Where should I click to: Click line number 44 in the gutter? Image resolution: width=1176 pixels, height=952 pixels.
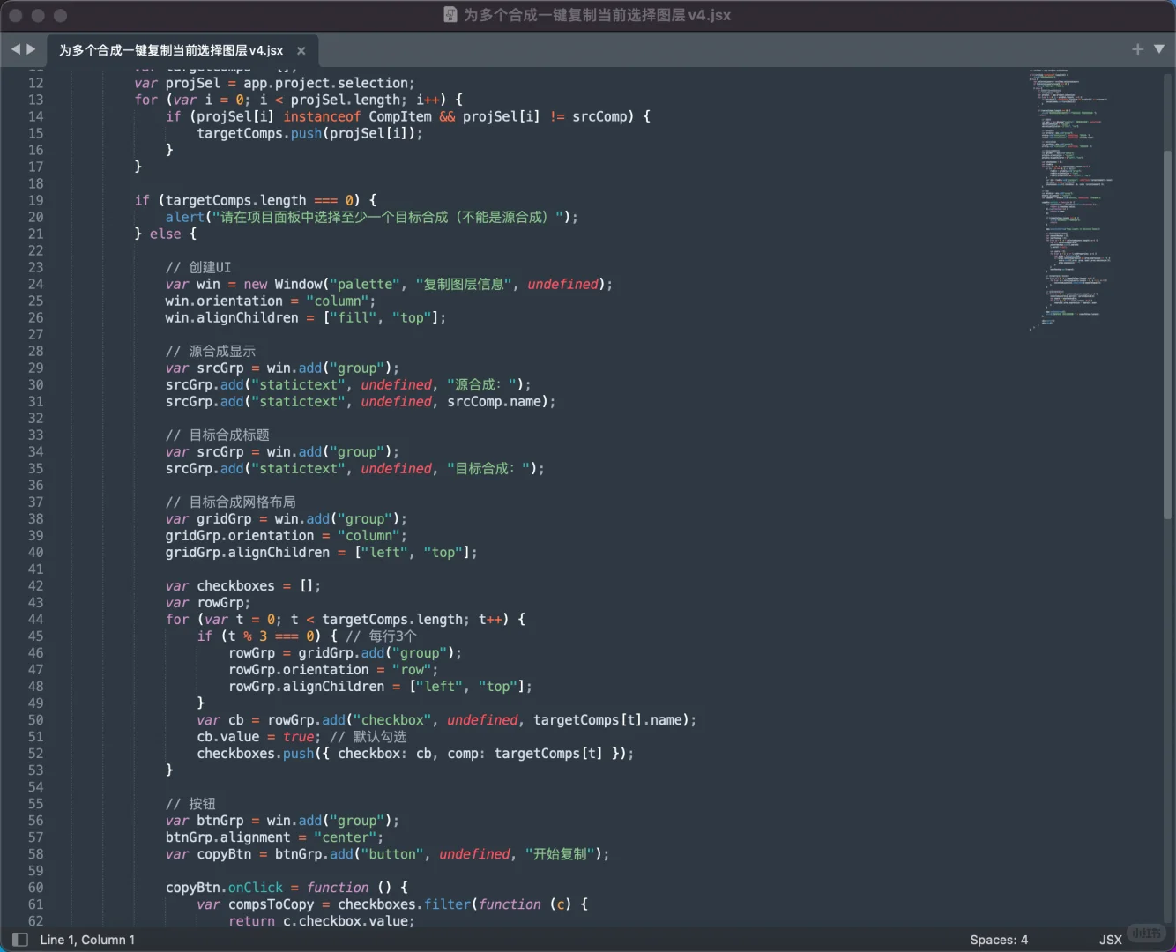[35, 619]
